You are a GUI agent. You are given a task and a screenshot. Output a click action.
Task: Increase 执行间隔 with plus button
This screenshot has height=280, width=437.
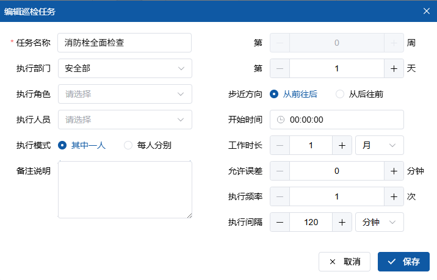tap(342, 222)
